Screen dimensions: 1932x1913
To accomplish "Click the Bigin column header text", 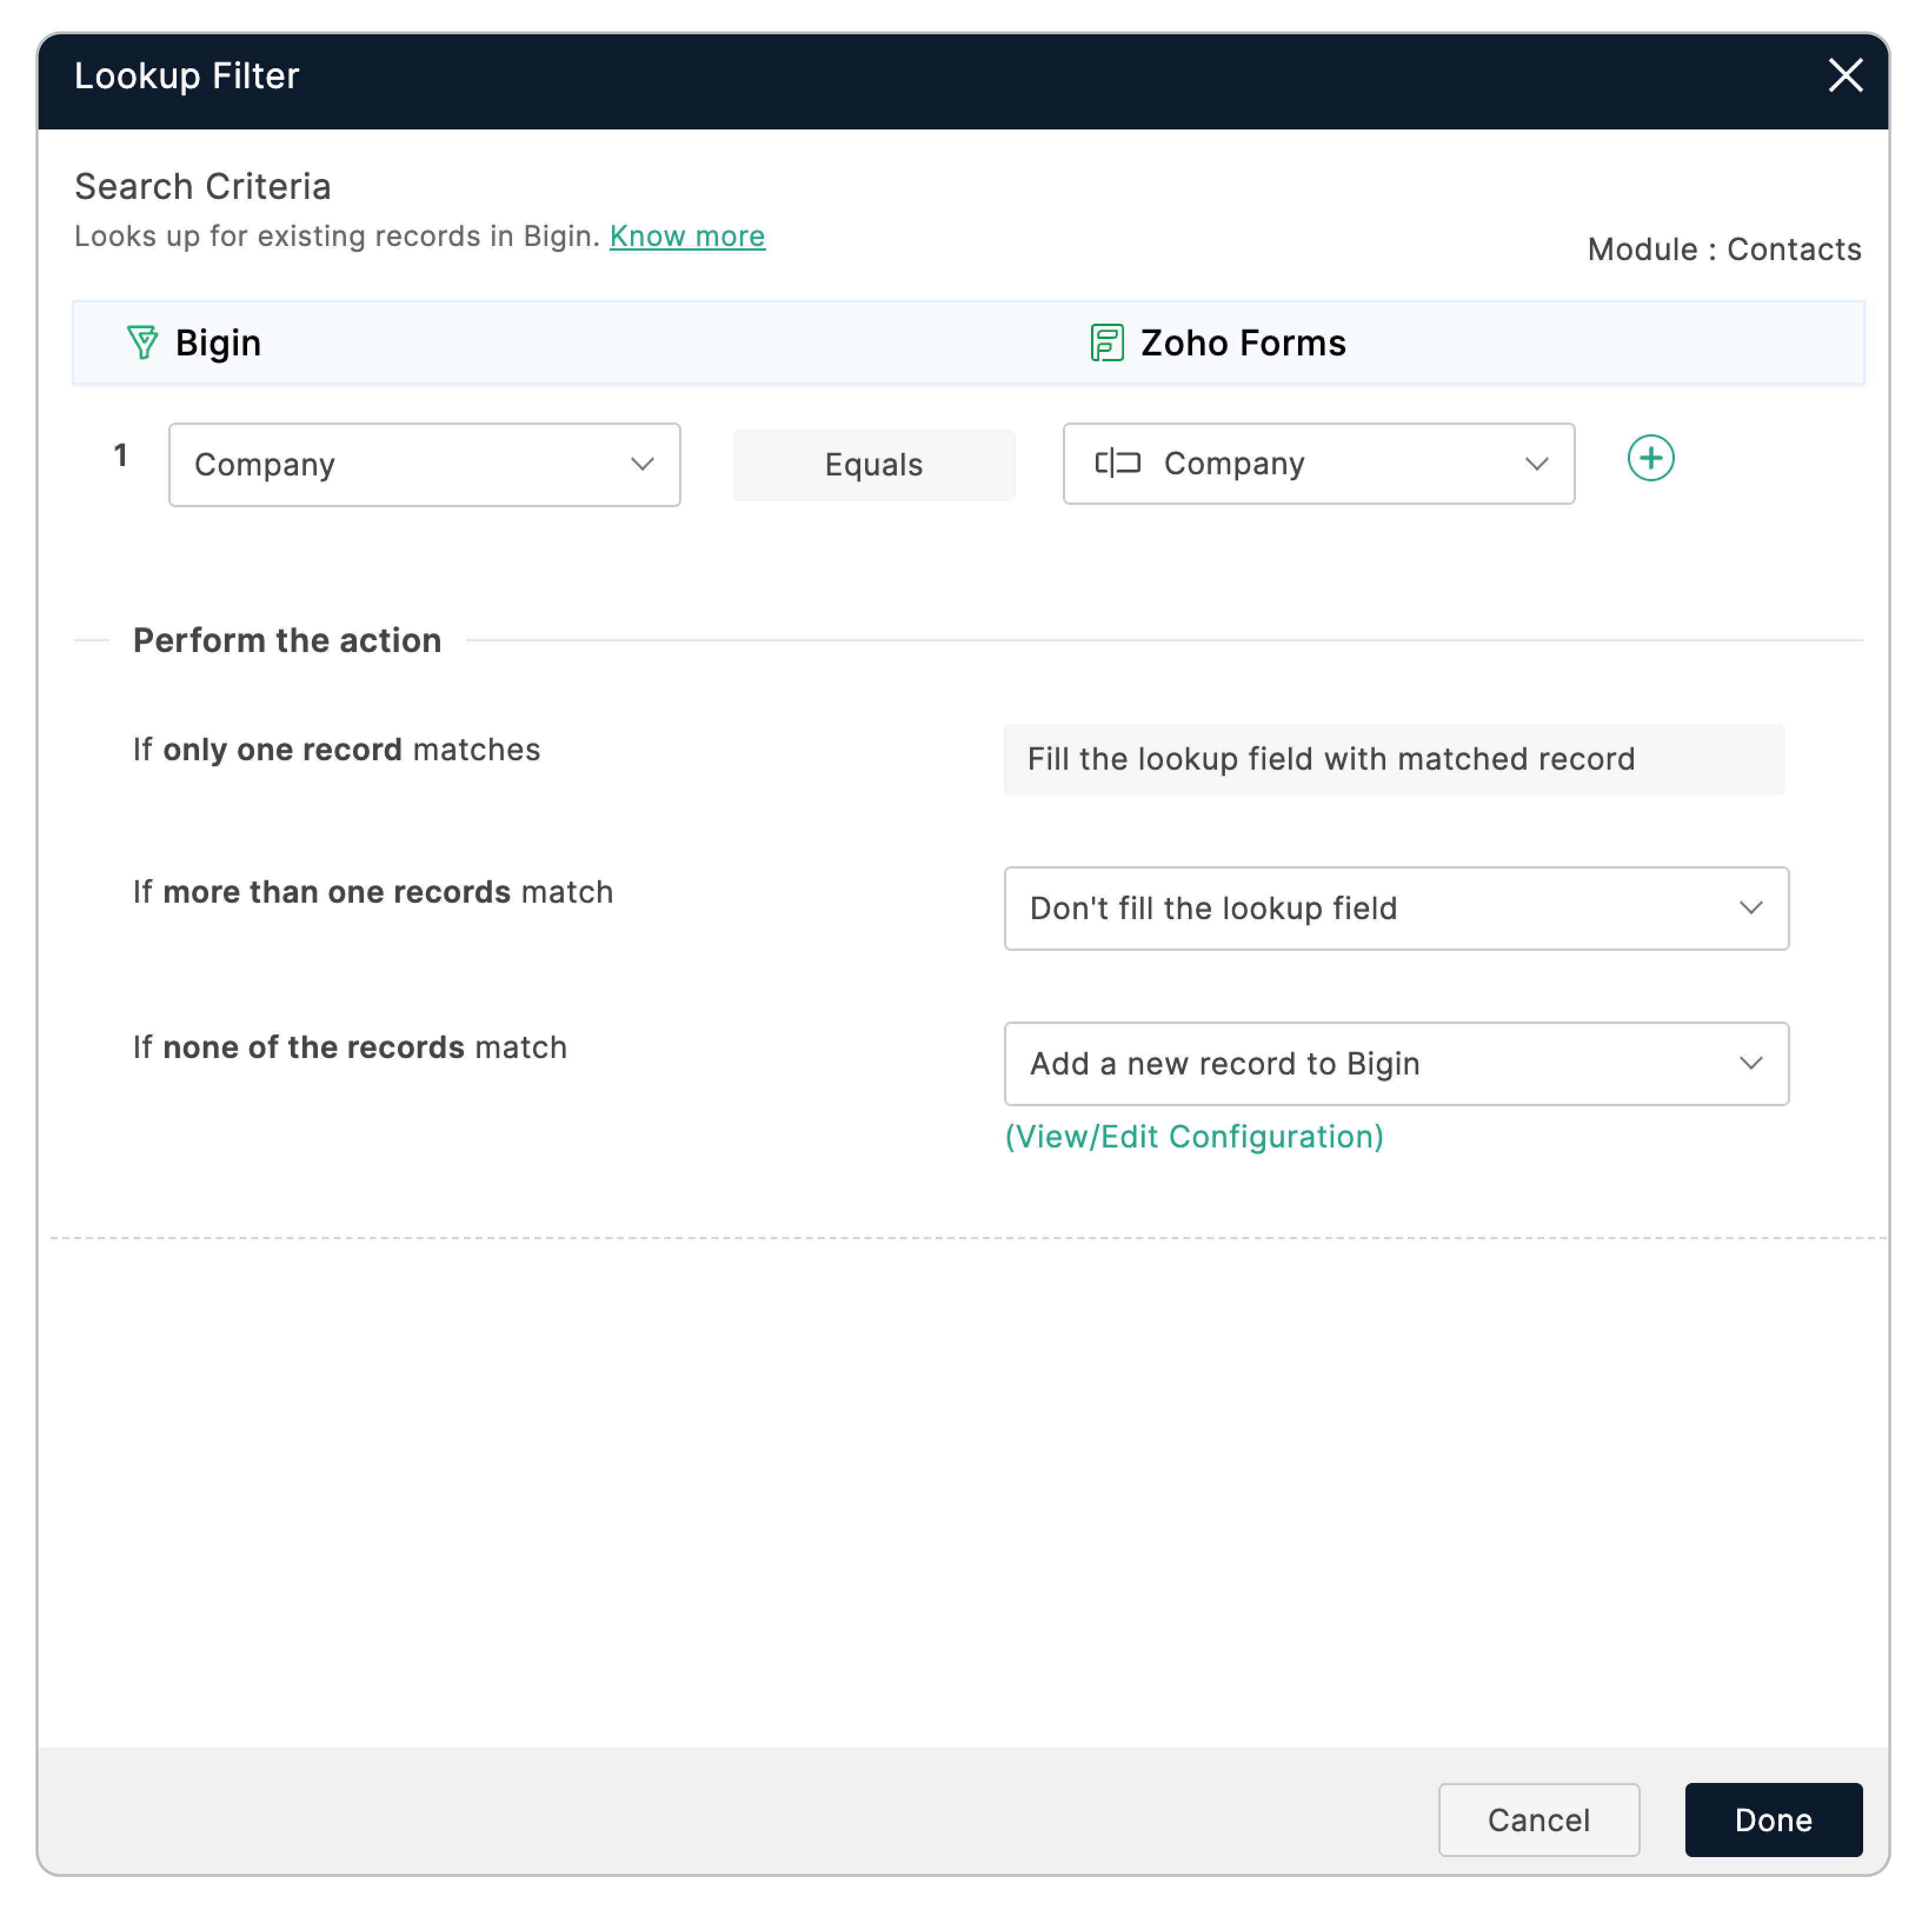I will tap(218, 343).
